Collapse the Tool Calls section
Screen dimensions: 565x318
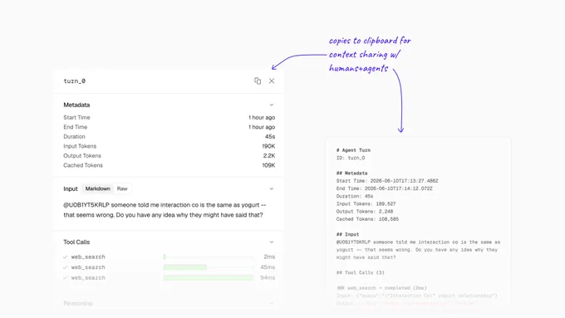coord(272,242)
